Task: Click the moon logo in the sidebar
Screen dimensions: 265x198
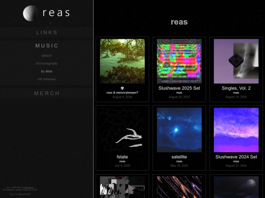Action: (x=30, y=13)
